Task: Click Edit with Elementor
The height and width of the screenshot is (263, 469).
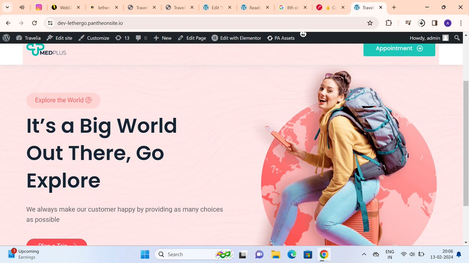Action: [236, 38]
